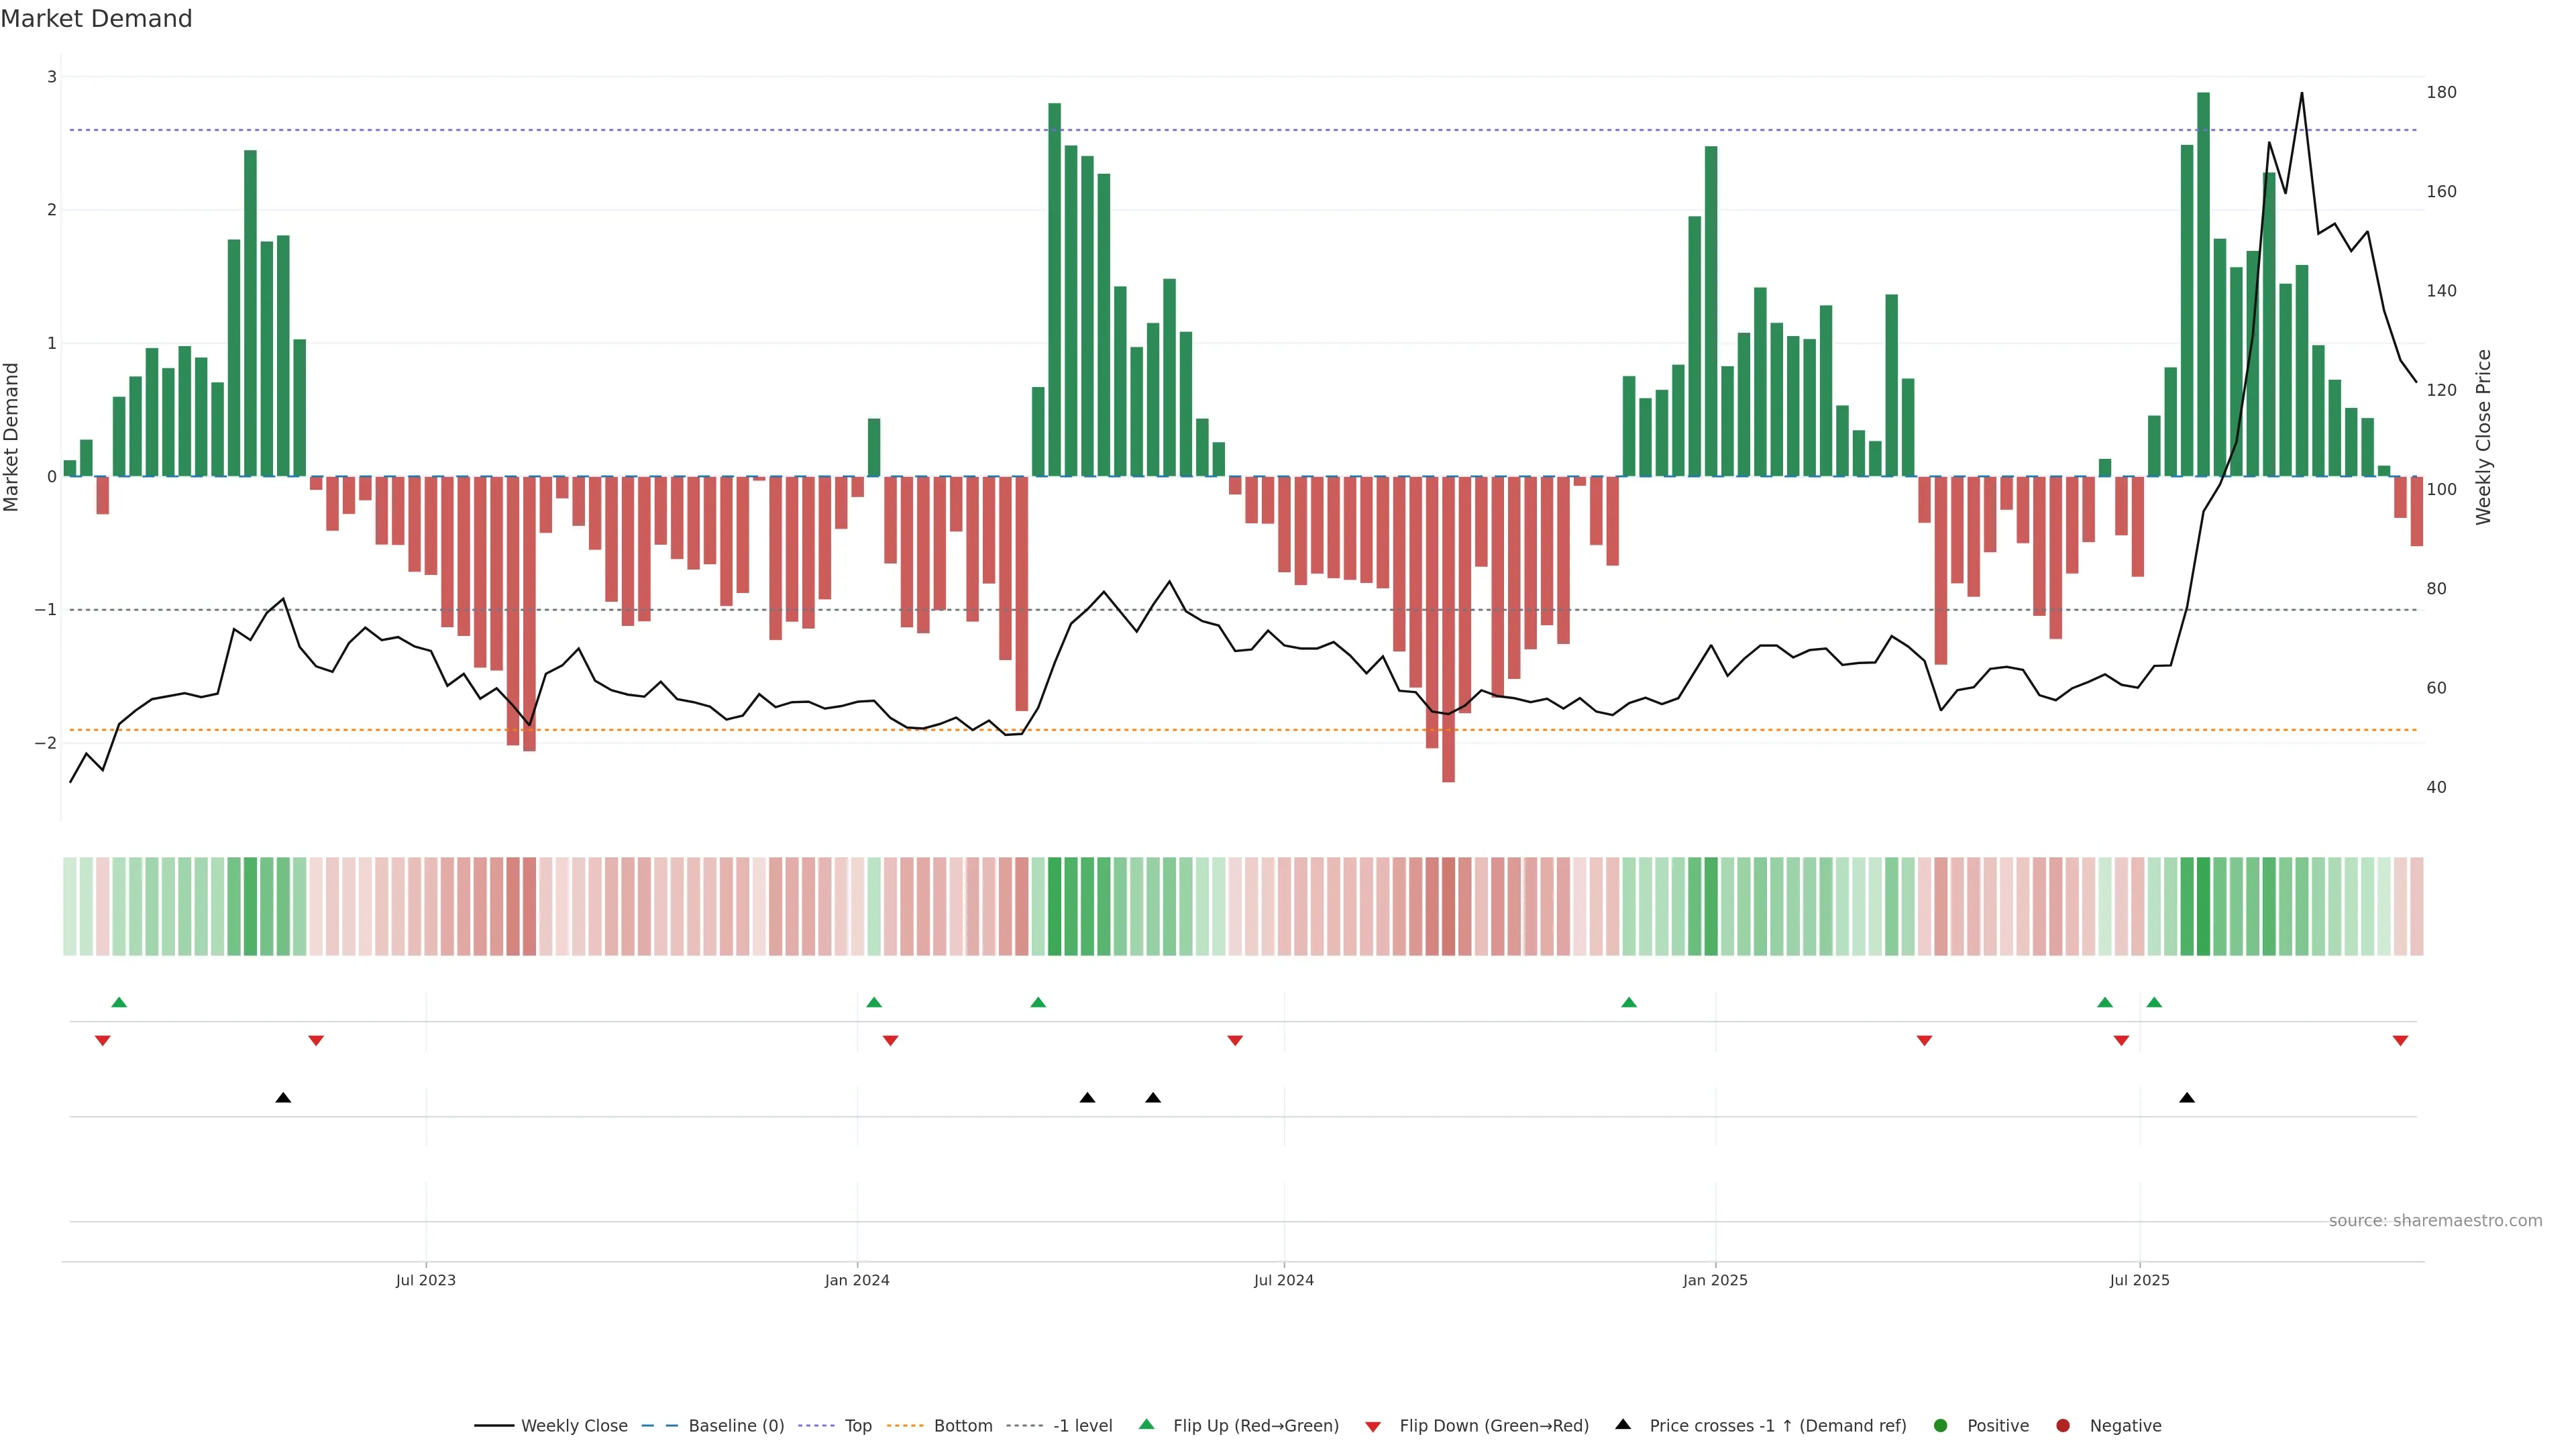Click the -1 level legend entry
The height and width of the screenshot is (1449, 2576).
[x=1082, y=1425]
